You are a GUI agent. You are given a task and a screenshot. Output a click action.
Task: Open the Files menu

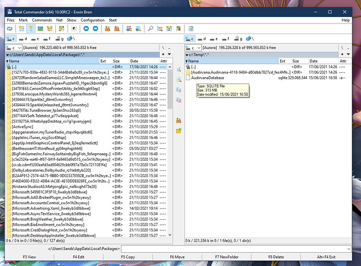pos(11,20)
